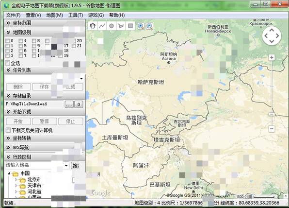The width and height of the screenshot is (289, 208).
Task: Click the 河北省 tree row text
Action: coord(34,192)
